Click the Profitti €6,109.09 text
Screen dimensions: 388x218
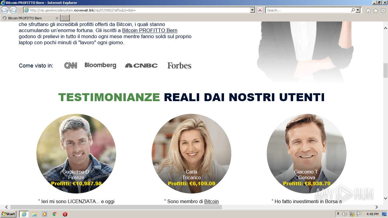[192, 183]
